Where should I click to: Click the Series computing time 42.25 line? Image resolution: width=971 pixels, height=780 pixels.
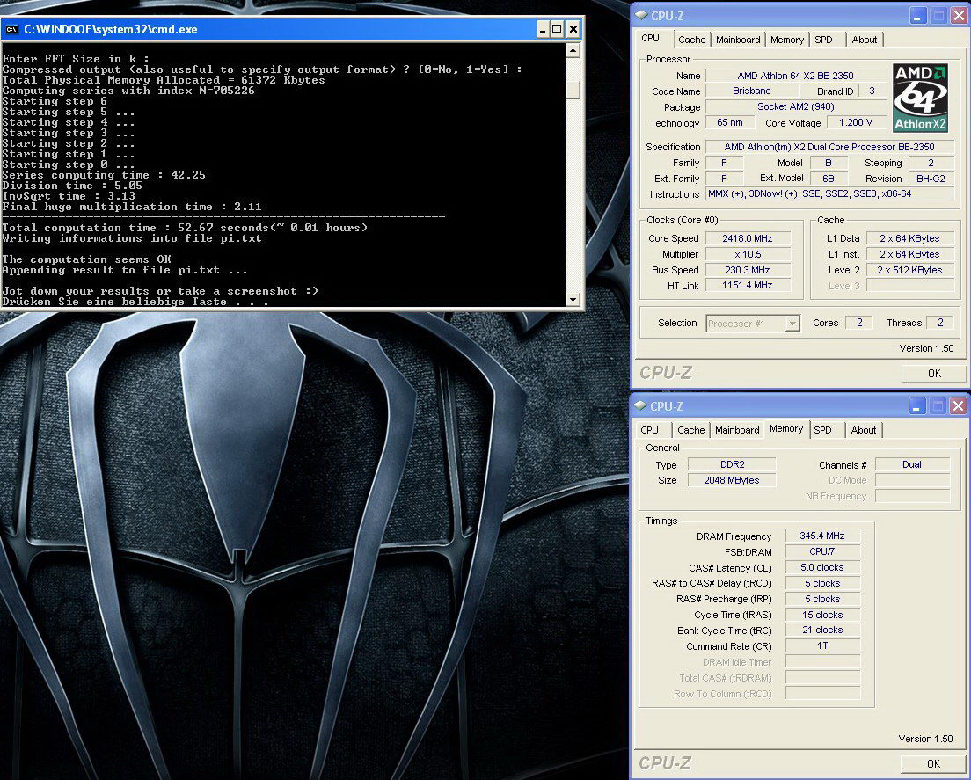104,175
